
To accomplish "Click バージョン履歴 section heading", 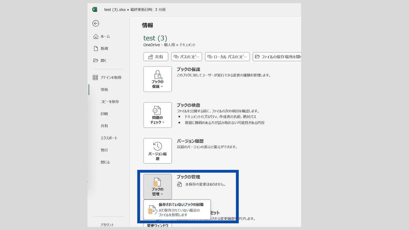I will point(190,141).
